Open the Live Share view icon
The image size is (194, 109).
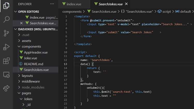(6, 88)
